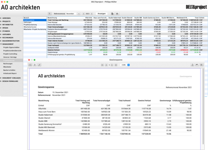Click the pencil edit icon in the preview toolbar
This screenshot has height=150, width=208.
pos(39,65)
